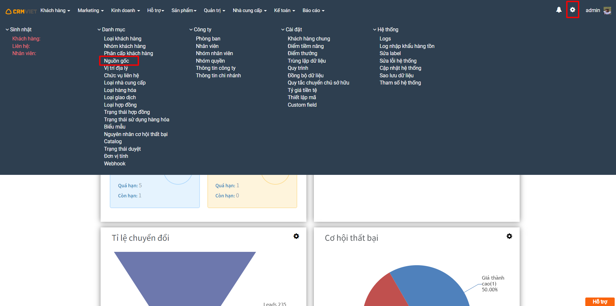
Task: Open Biểu mẫu entry
Action: click(115, 127)
